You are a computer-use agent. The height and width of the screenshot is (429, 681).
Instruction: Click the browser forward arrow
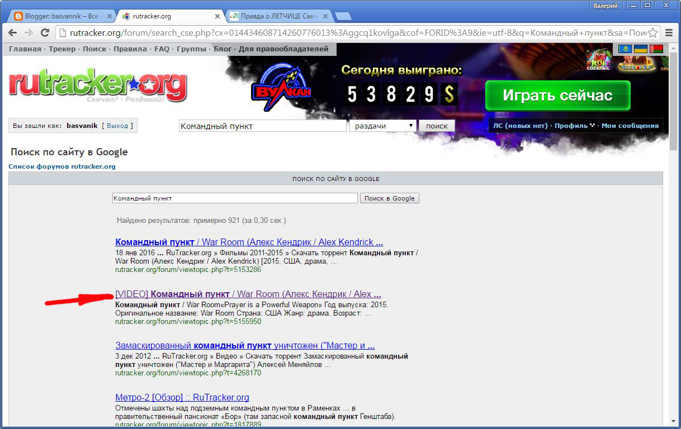29,32
